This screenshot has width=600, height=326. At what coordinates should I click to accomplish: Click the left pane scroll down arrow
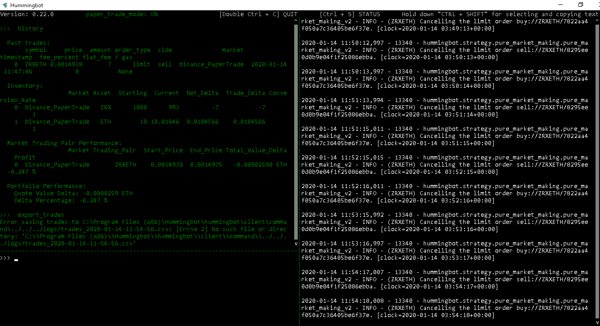coord(296,244)
